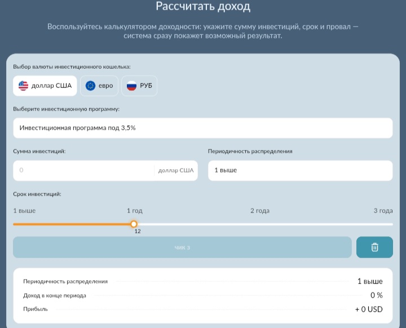Click the European Union flag icon
Image resolution: width=406 pixels, height=328 pixels.
[x=90, y=86]
